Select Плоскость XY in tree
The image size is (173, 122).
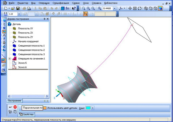tap(25, 29)
